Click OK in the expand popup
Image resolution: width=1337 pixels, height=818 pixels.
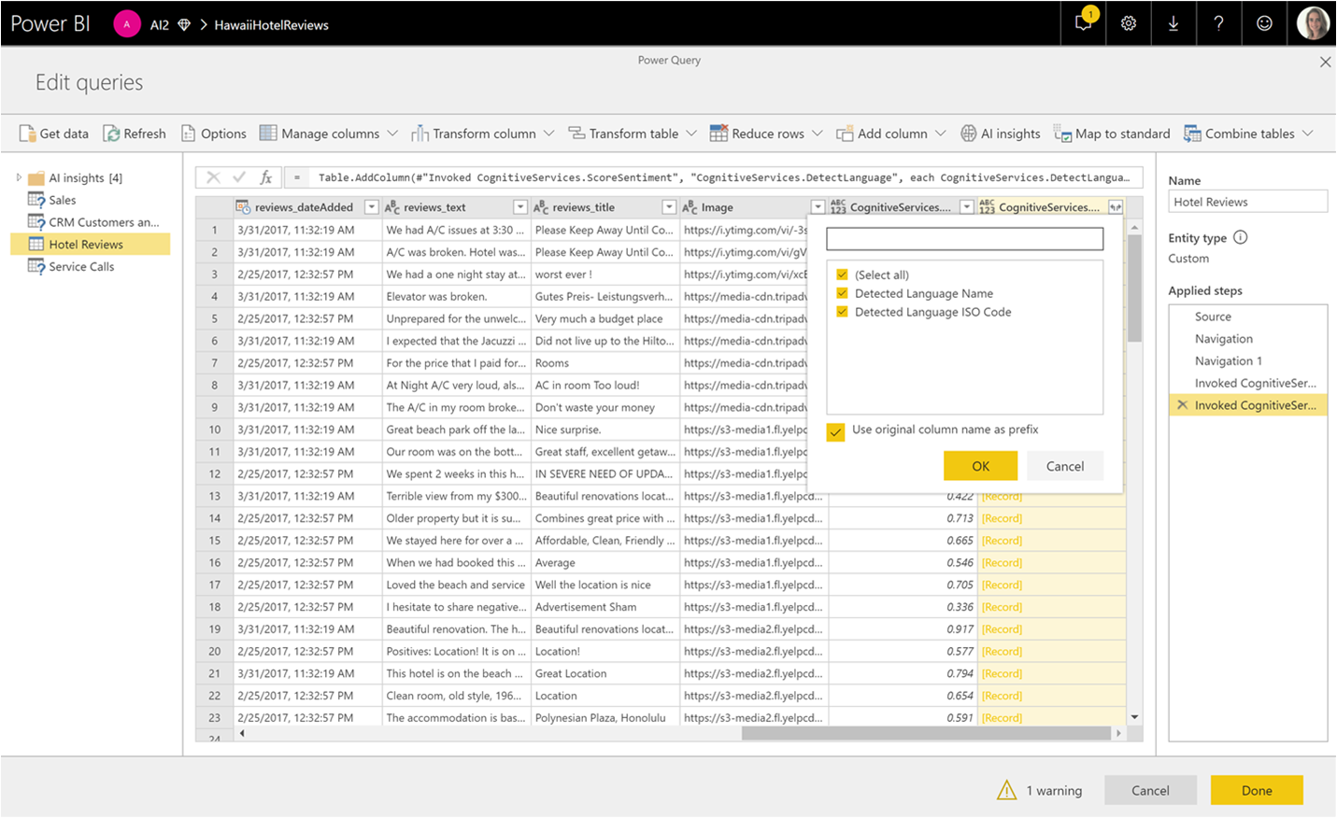pos(981,466)
